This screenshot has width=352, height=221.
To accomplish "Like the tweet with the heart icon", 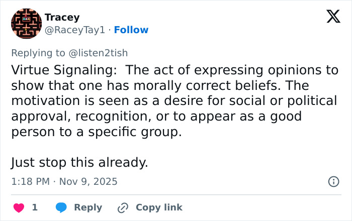I will click(19, 207).
